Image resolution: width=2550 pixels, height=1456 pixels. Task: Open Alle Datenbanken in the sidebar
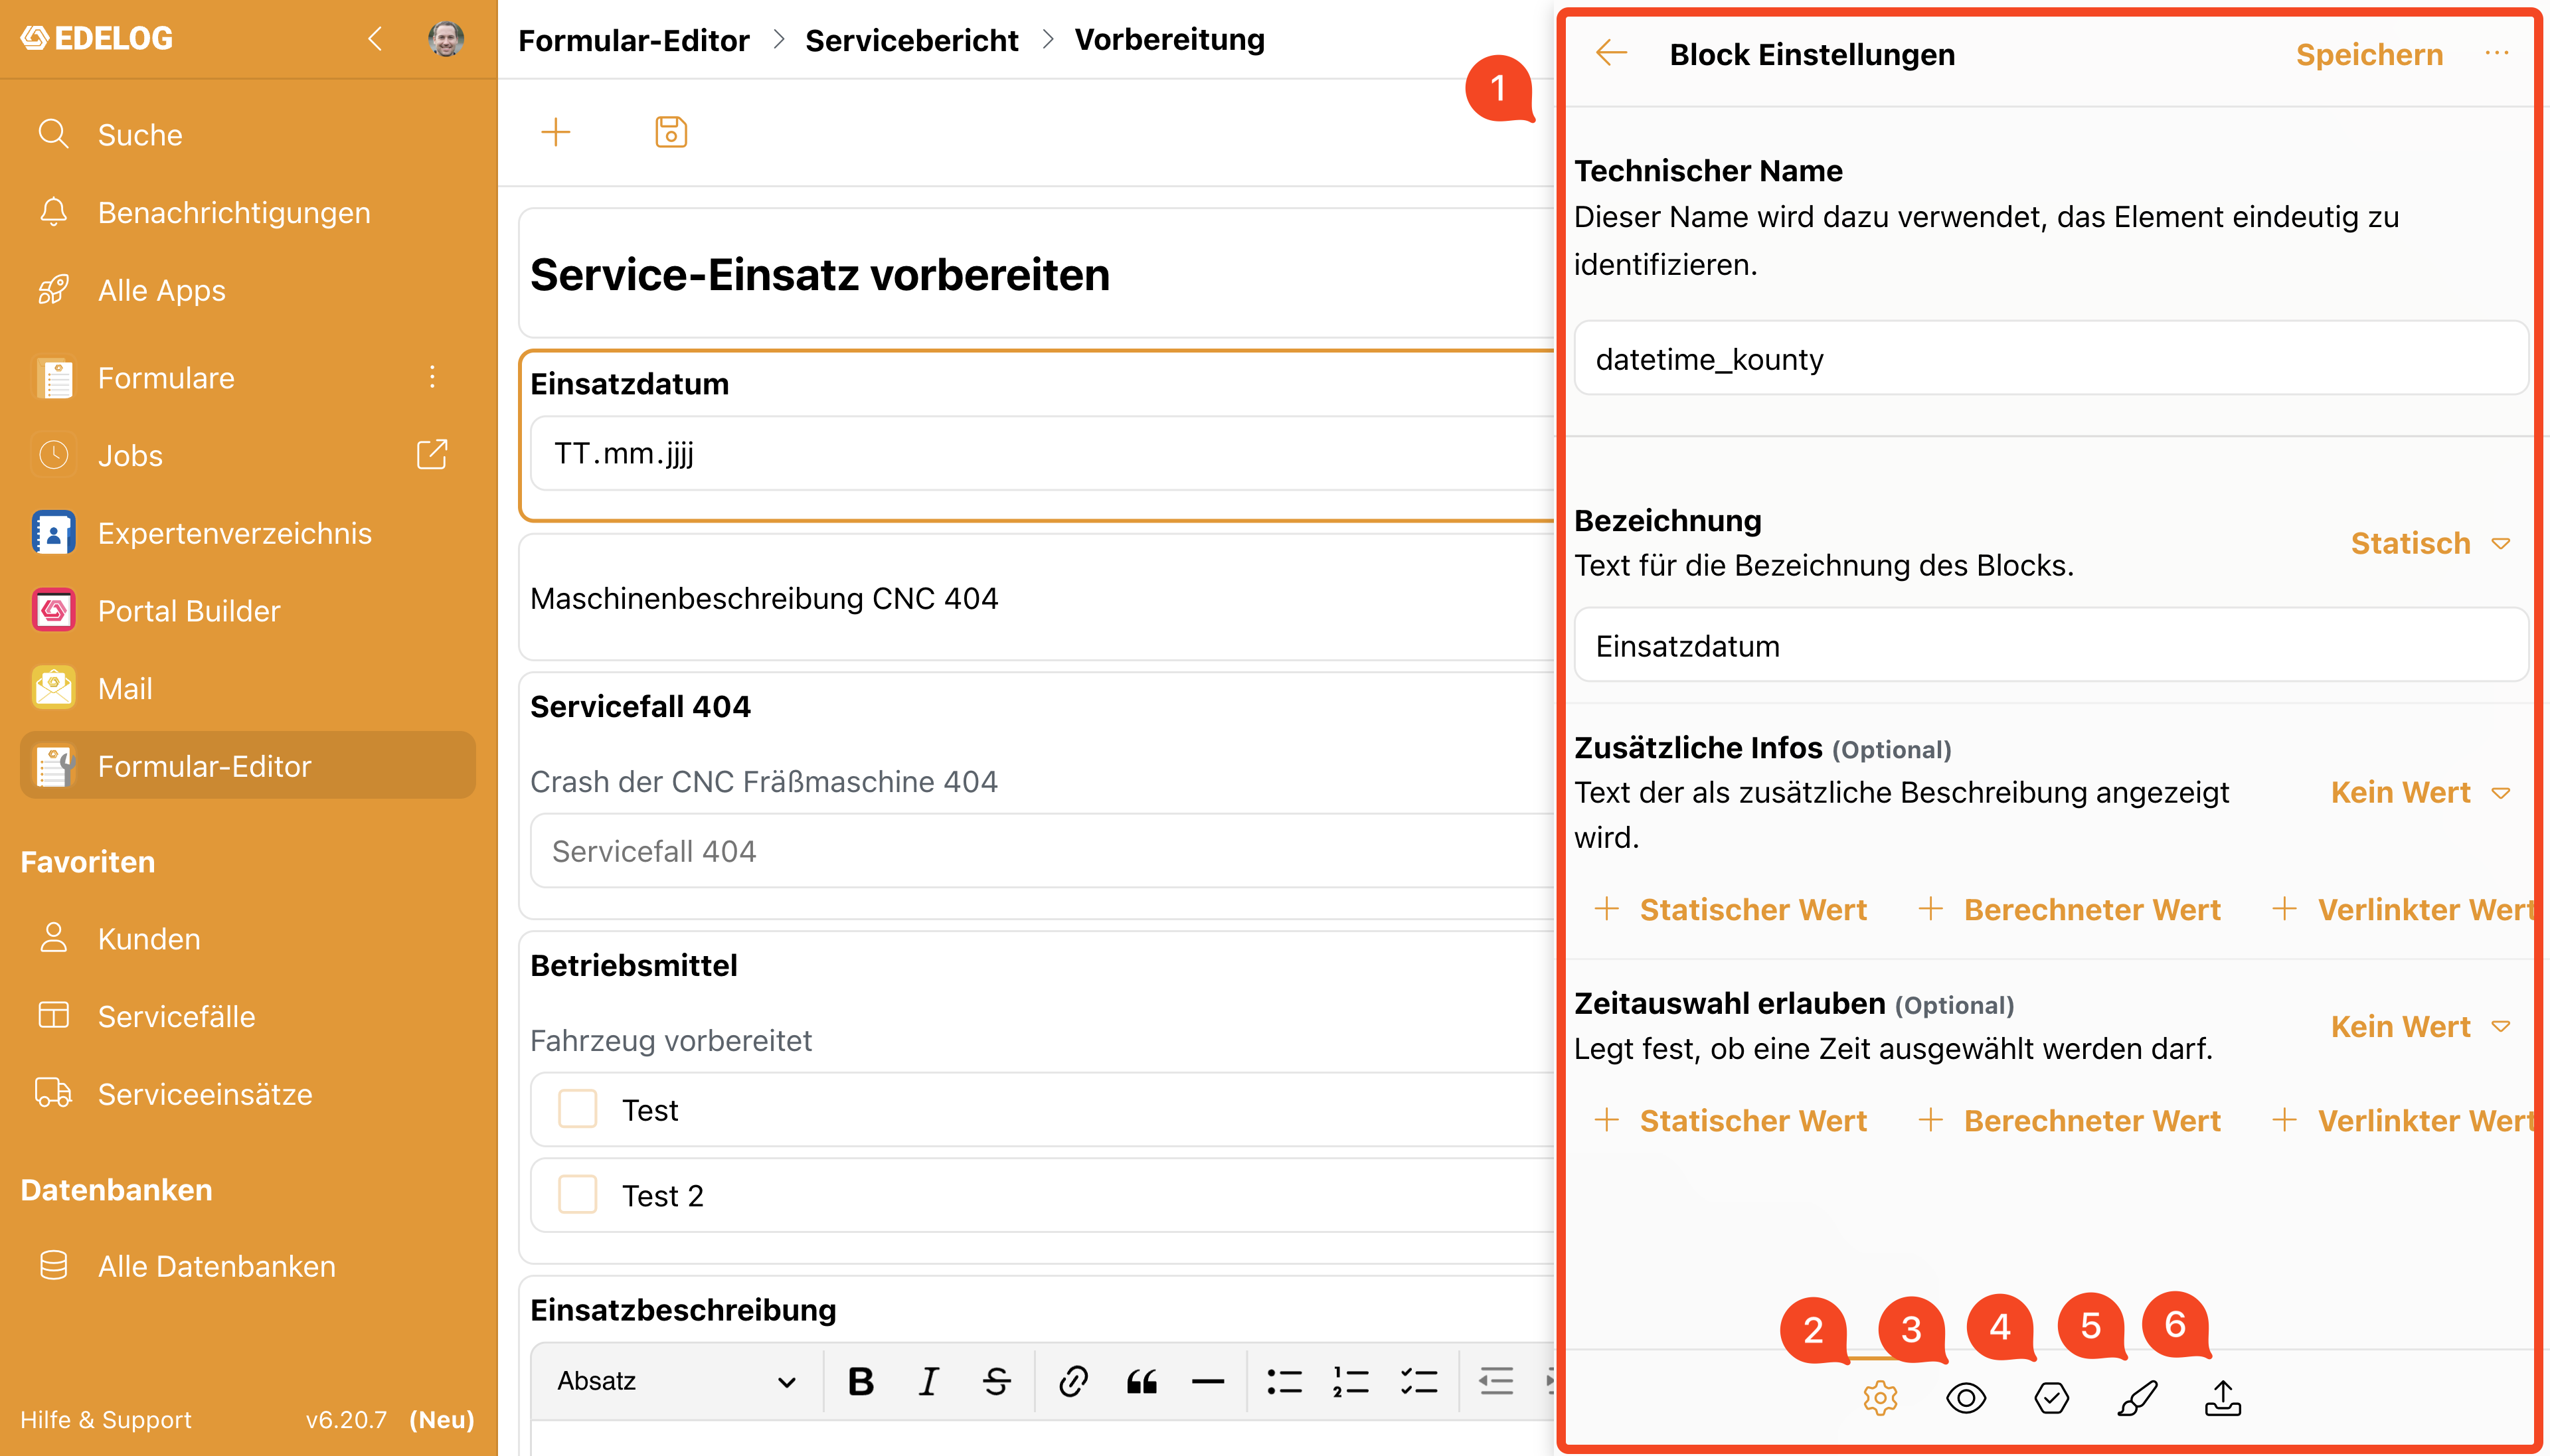248,1265
